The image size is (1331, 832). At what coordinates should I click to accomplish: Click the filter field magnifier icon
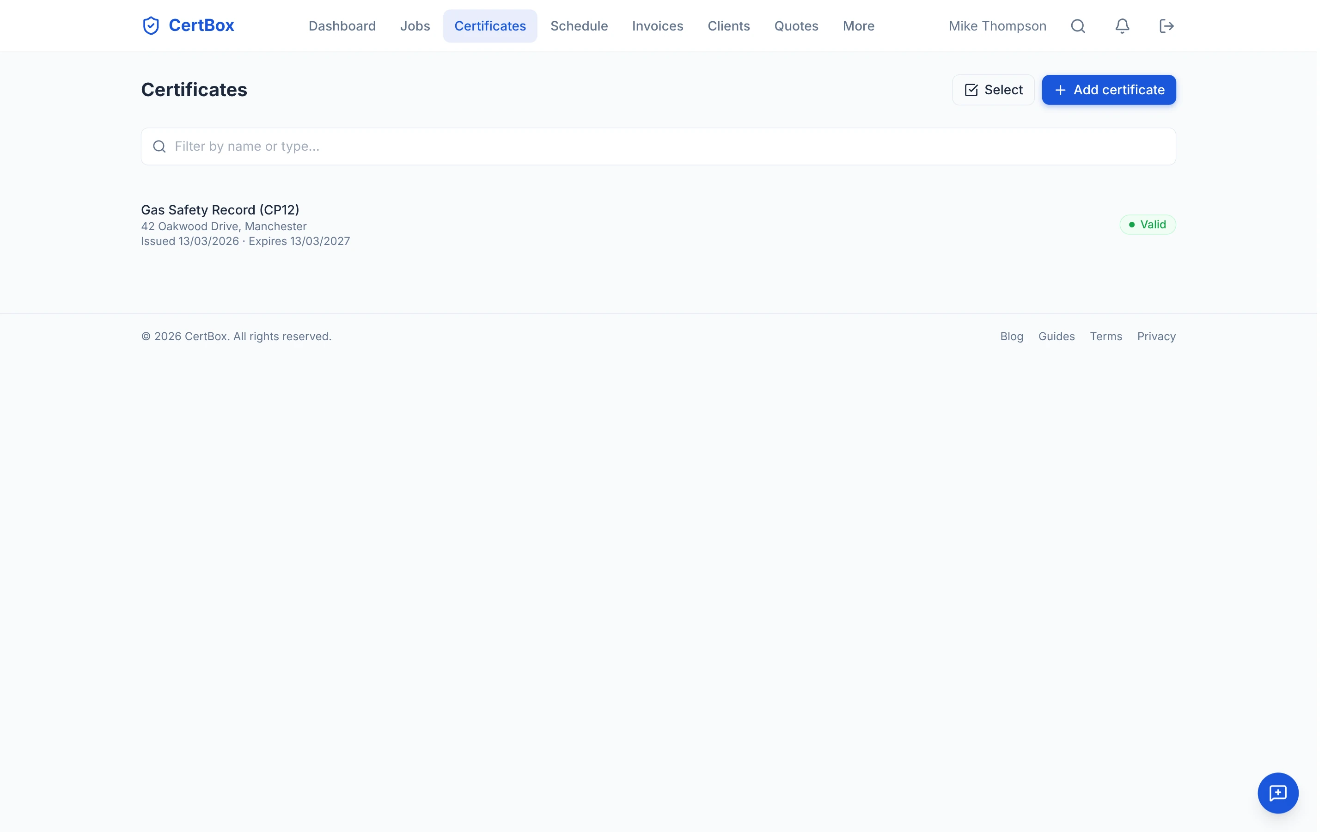pos(159,147)
